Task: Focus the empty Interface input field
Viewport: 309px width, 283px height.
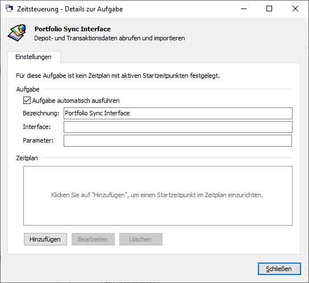Action: click(178, 127)
